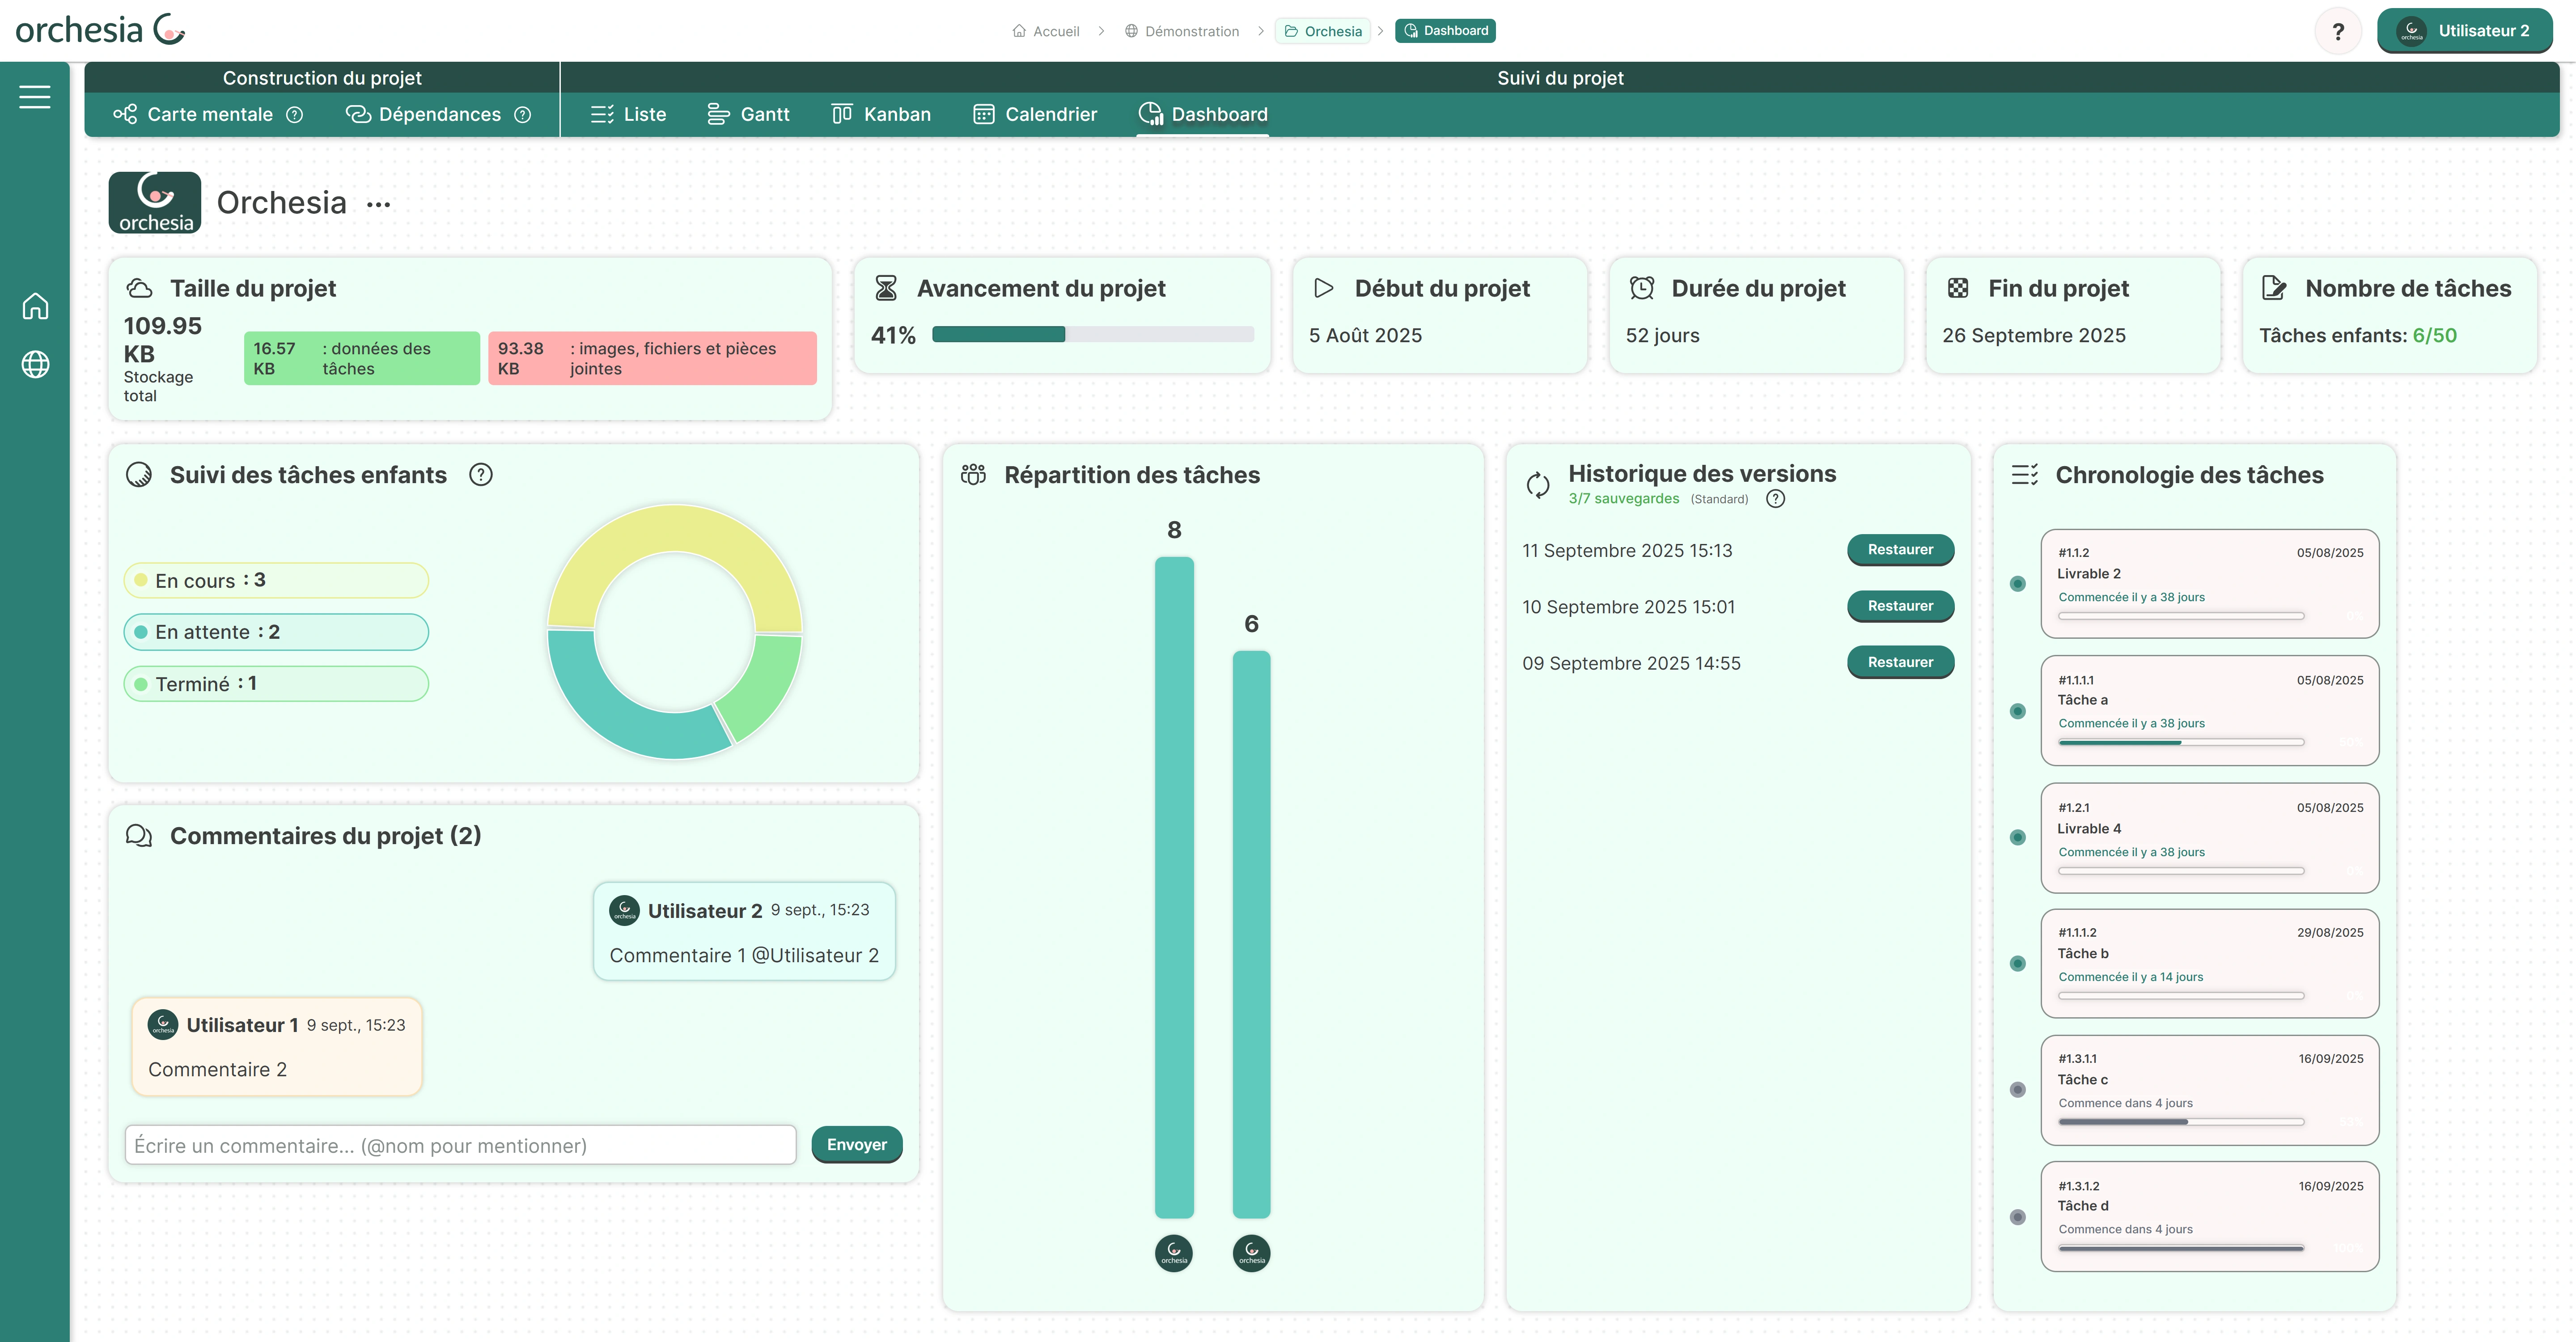The width and height of the screenshot is (2576, 1342).
Task: Open timeline card #1.1.2 Livrable 2
Action: (2210, 584)
